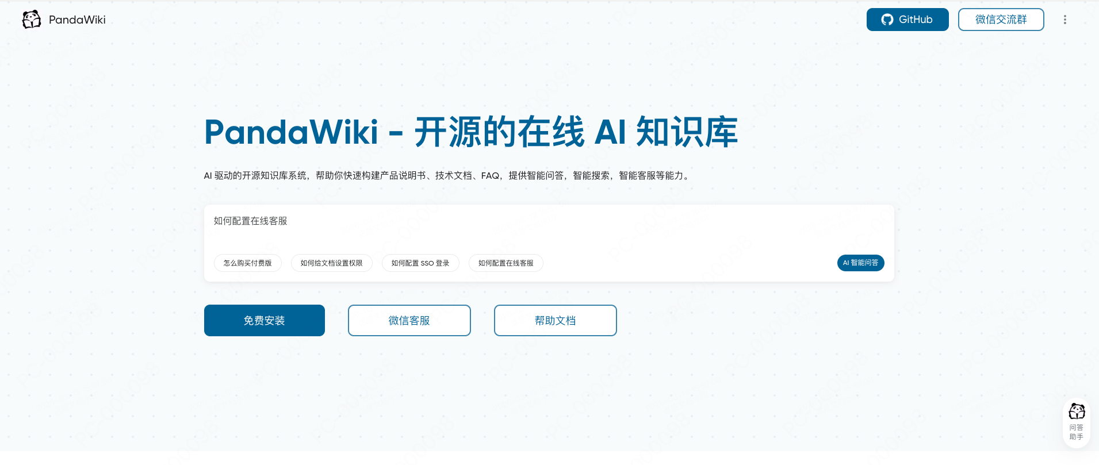Screen dimensions: 1099x465
Task: Select the 怎么购买付费版 suggestion chip
Action: [248, 263]
